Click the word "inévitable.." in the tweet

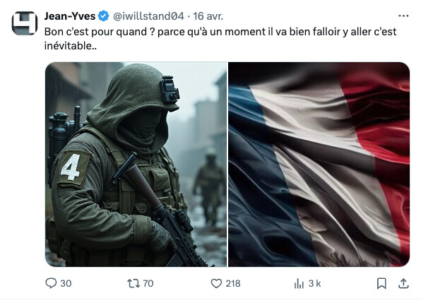point(71,46)
